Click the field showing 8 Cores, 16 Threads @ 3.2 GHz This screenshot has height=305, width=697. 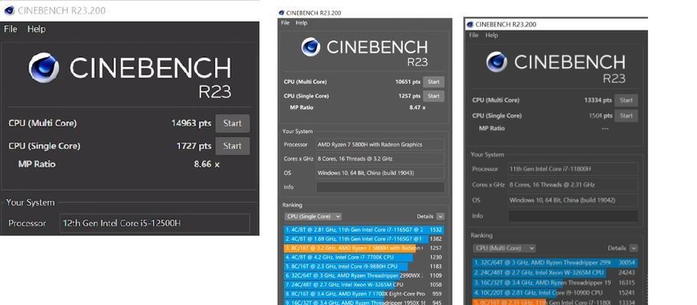tap(380, 159)
